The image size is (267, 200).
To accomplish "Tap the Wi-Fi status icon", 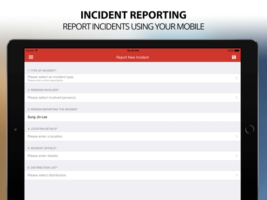I will pos(36,51).
